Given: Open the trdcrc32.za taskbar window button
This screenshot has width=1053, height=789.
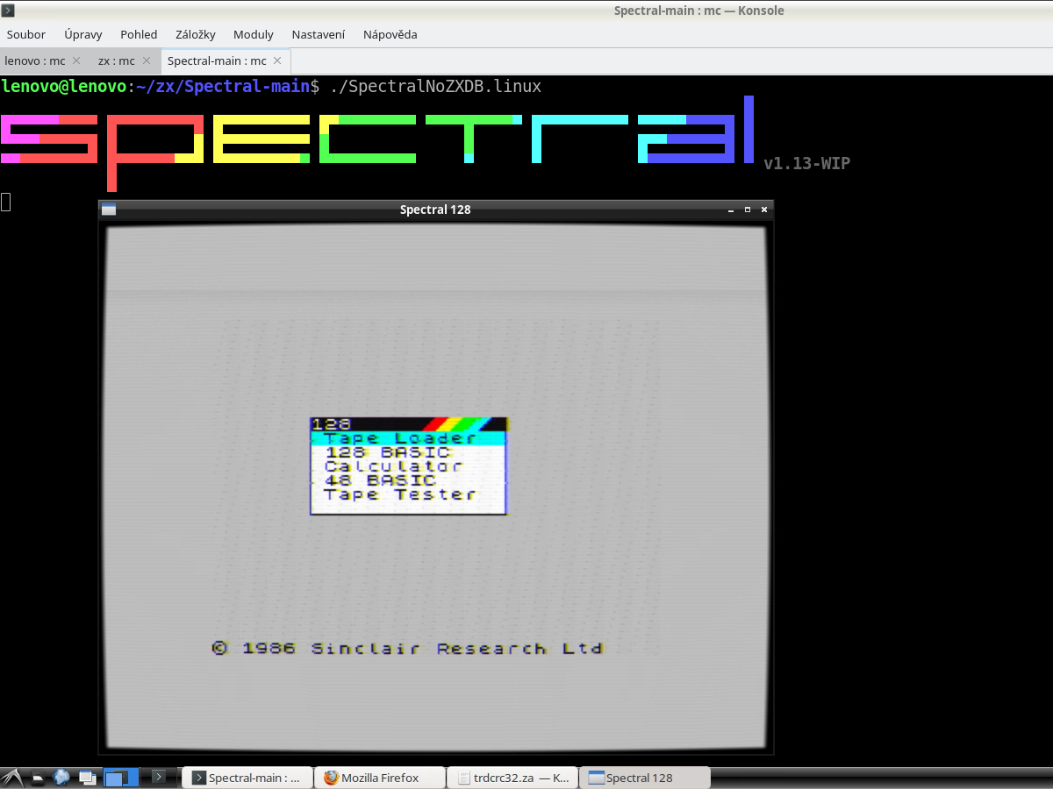Looking at the screenshot, I should (x=512, y=778).
